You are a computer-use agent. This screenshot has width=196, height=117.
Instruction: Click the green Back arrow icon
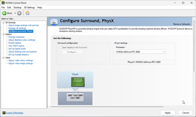coord(4,13)
